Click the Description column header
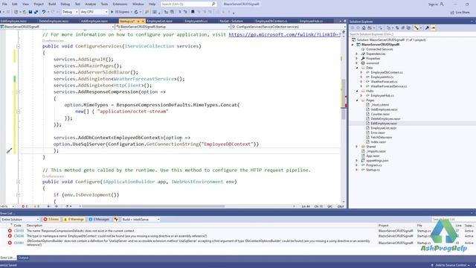 pos(34,226)
